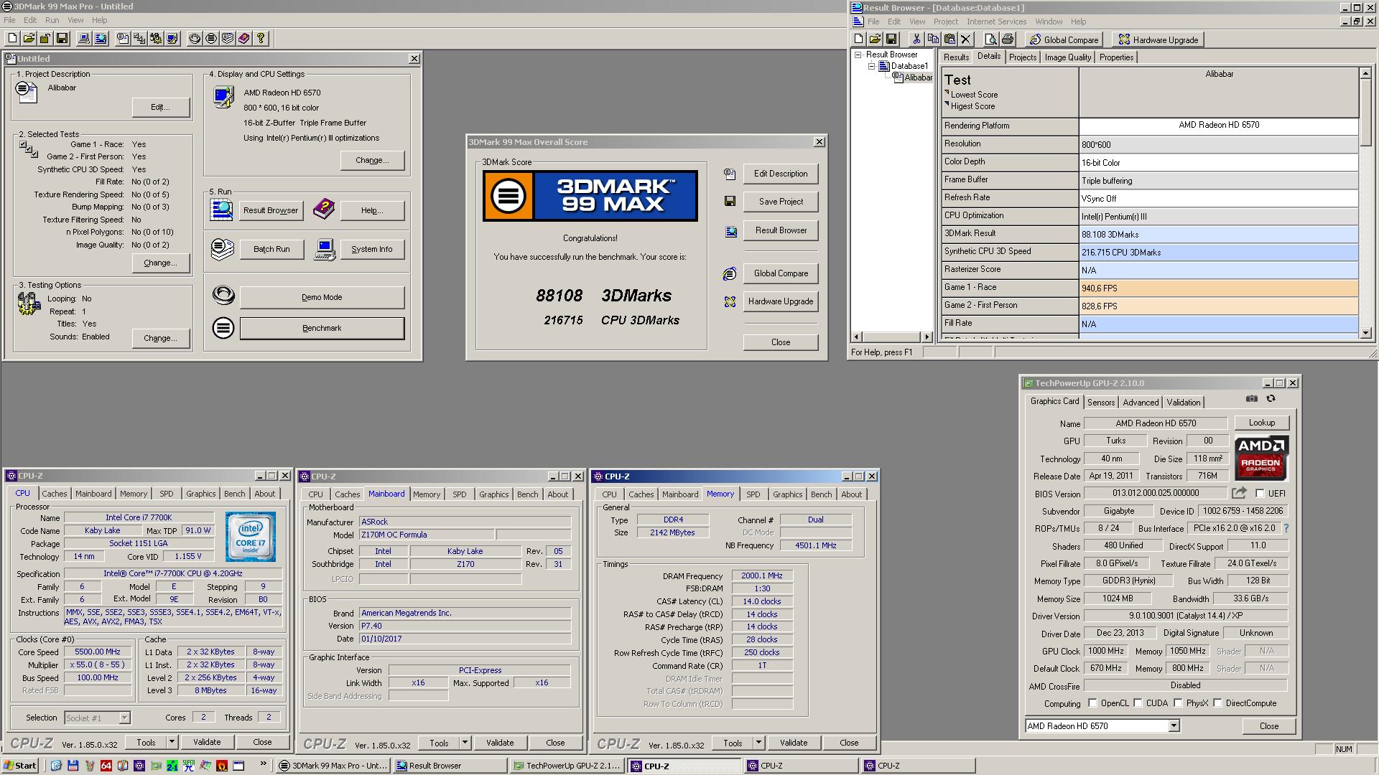Toggle the PhysX checkbox in GPU-Z
Image resolution: width=1379 pixels, height=775 pixels.
(1178, 703)
